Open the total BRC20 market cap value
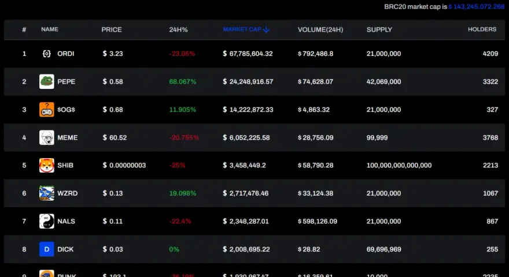Screen dimensions: 509x277 point(477,7)
